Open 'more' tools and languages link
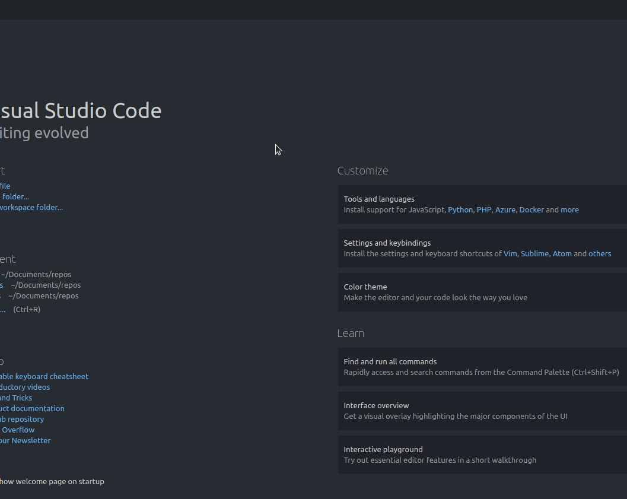Screen dimensions: 627x499 [569, 210]
